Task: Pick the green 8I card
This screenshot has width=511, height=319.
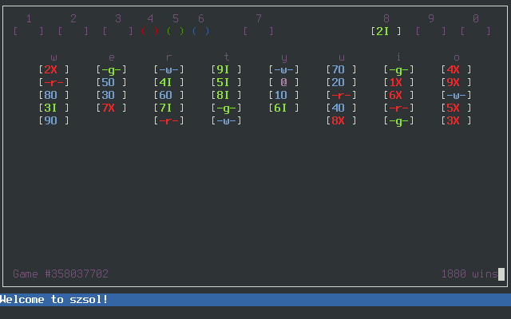Action: (227, 95)
